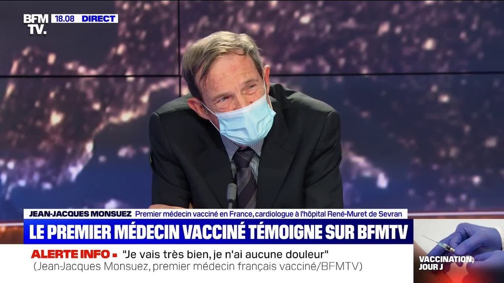Click the "VACCINATION, JOUR J" caption text

446,263
